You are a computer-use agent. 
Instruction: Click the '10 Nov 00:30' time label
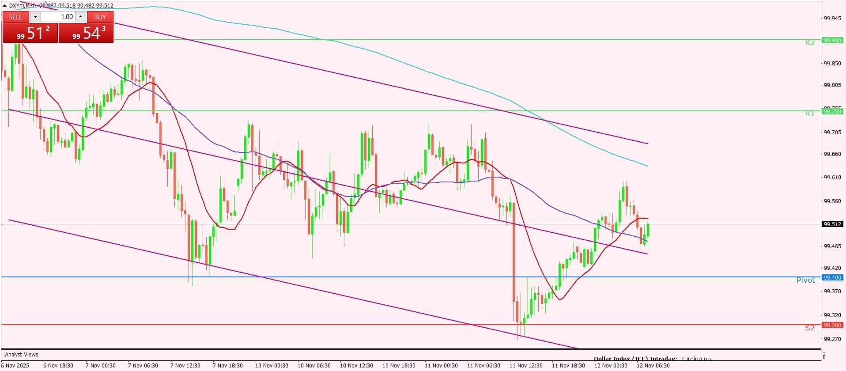[x=272, y=365]
